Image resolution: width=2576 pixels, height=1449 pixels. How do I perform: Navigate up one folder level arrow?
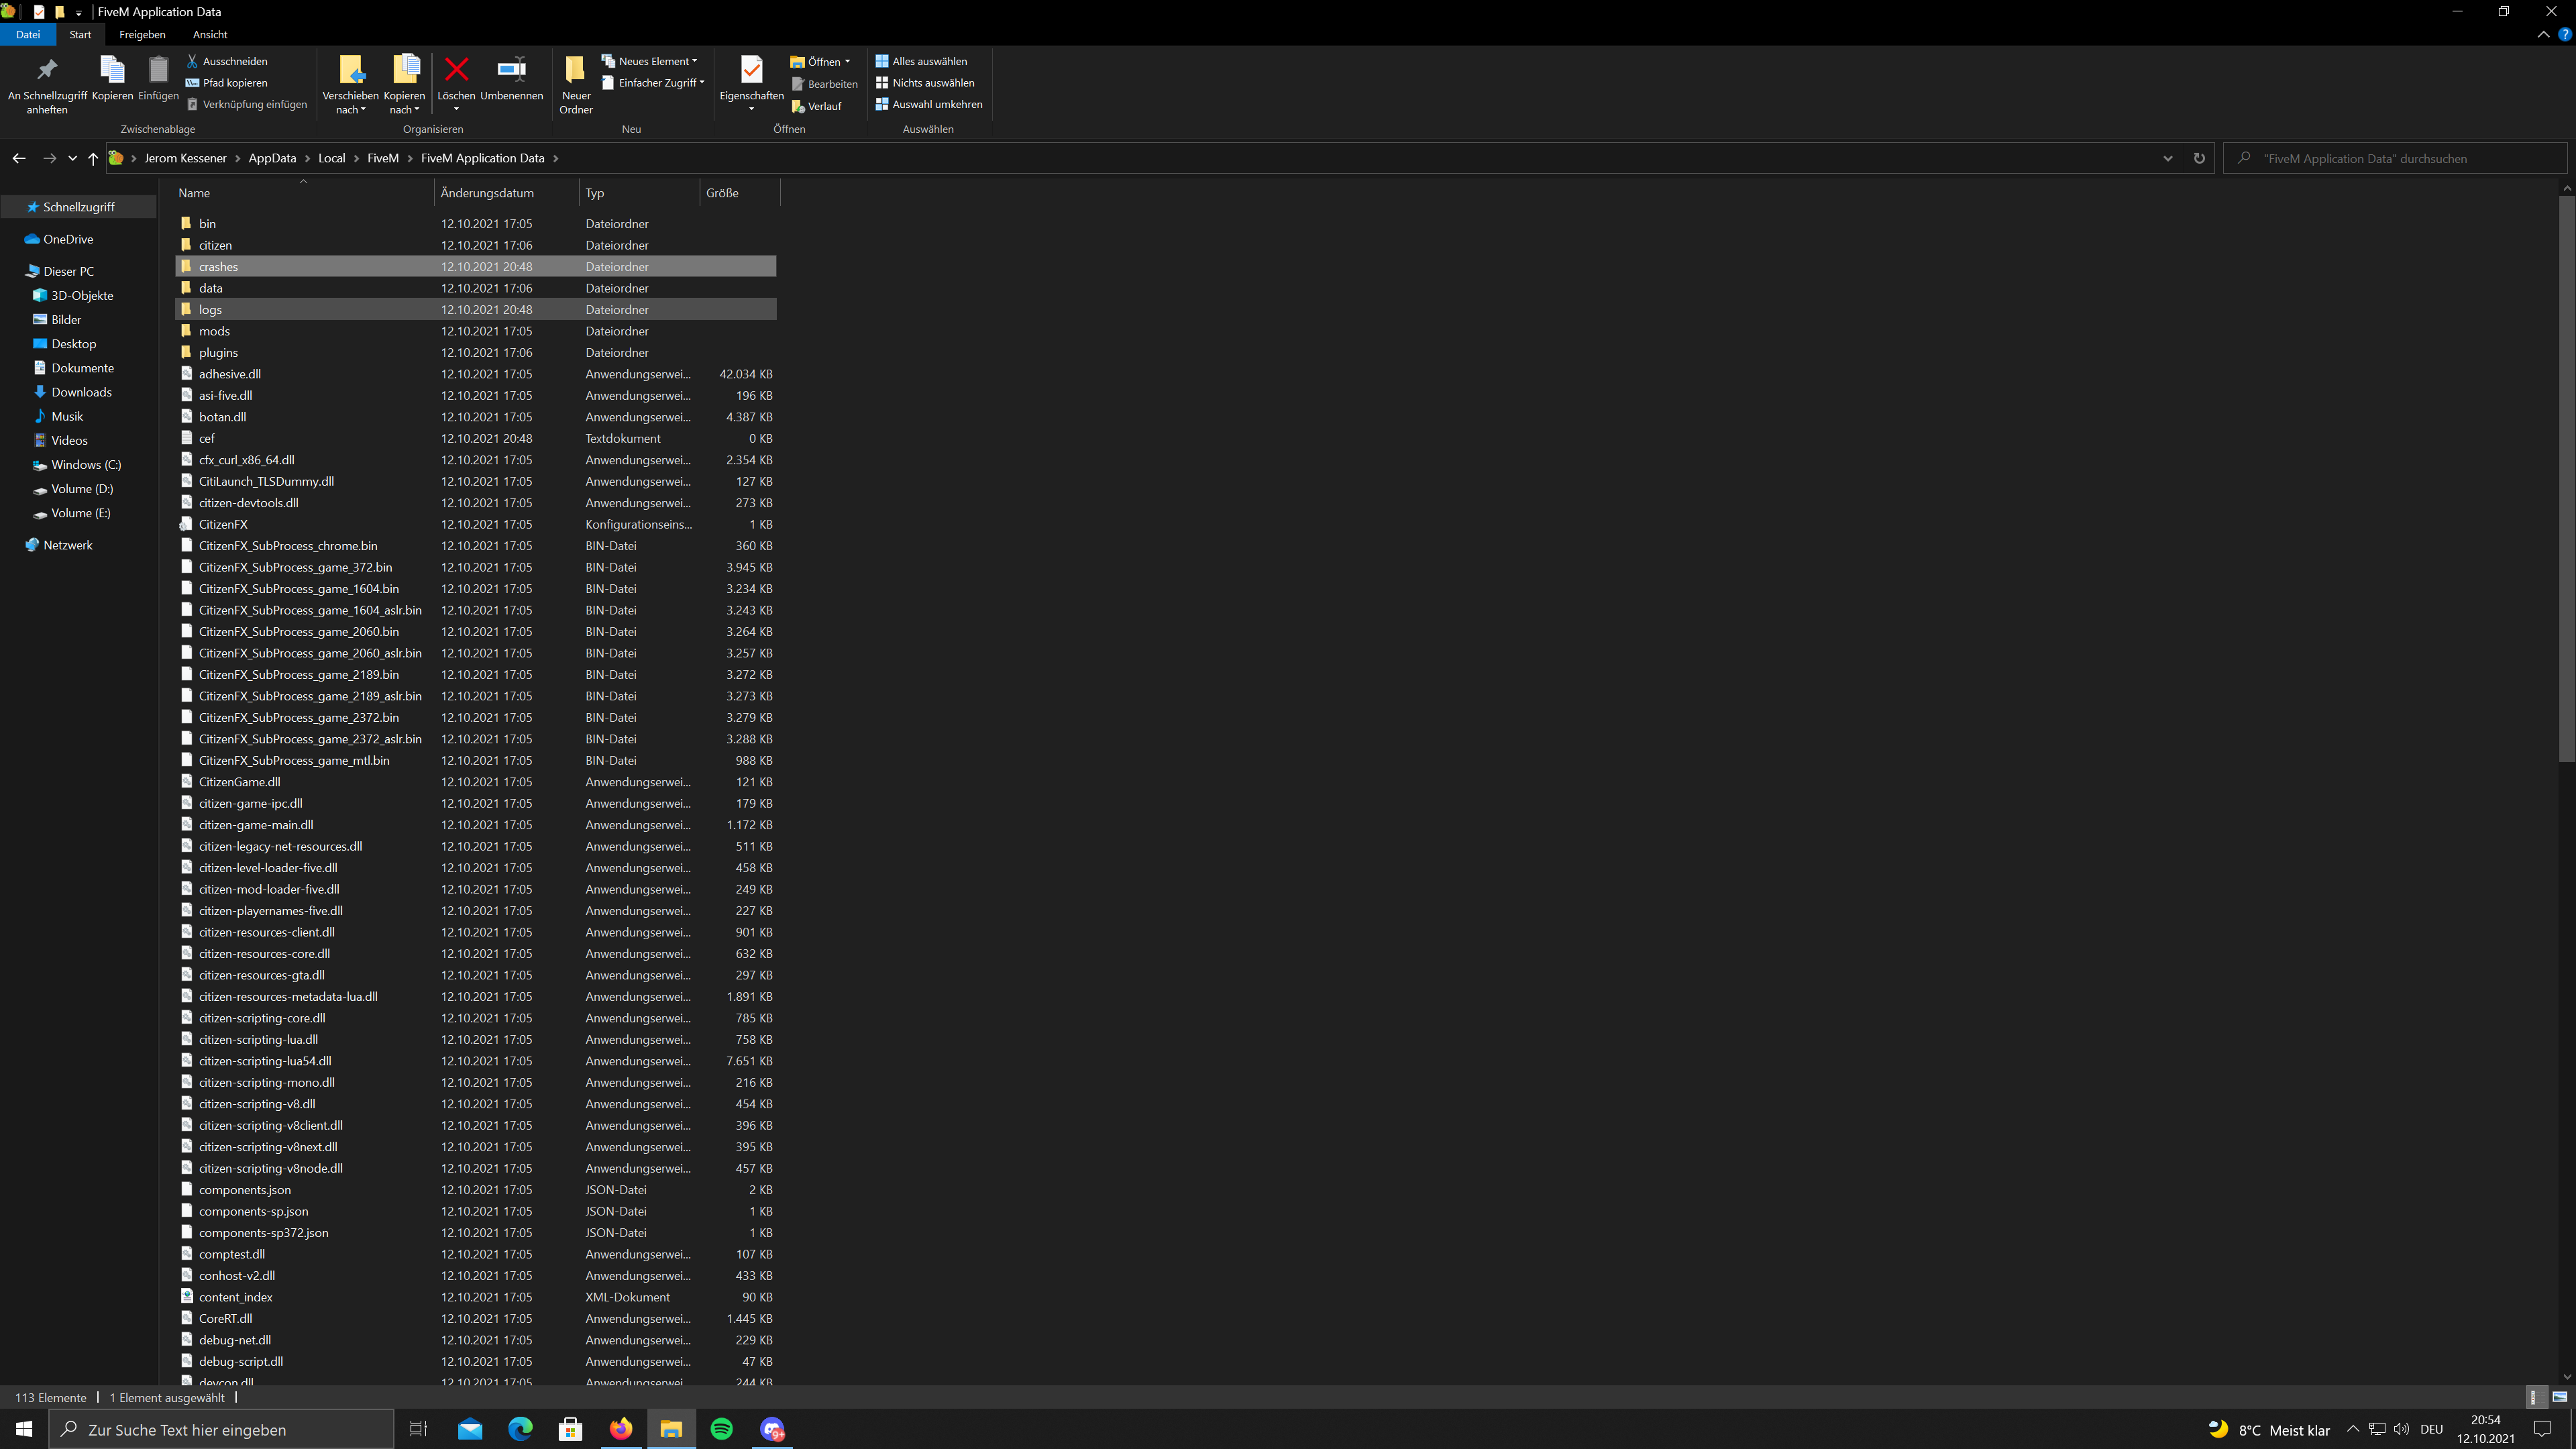click(93, 158)
